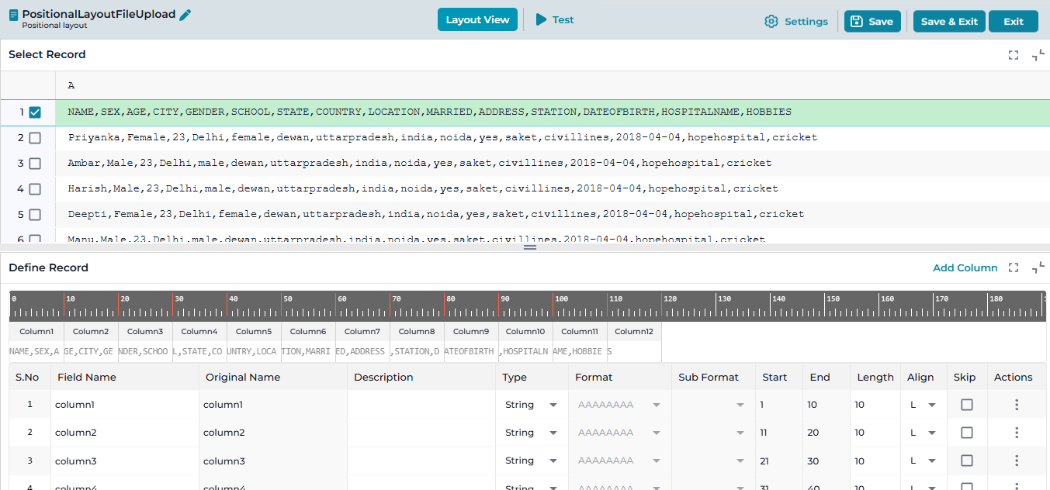
Task: Enable Skip for column2
Action: 967,433
